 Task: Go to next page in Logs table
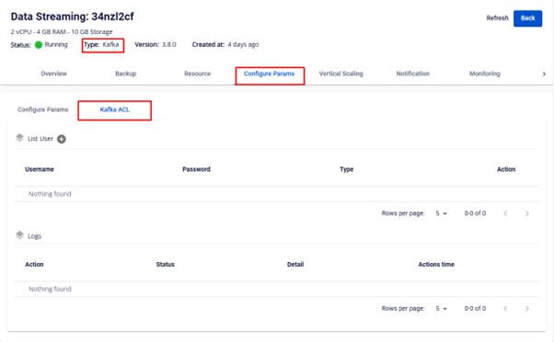tap(526, 309)
